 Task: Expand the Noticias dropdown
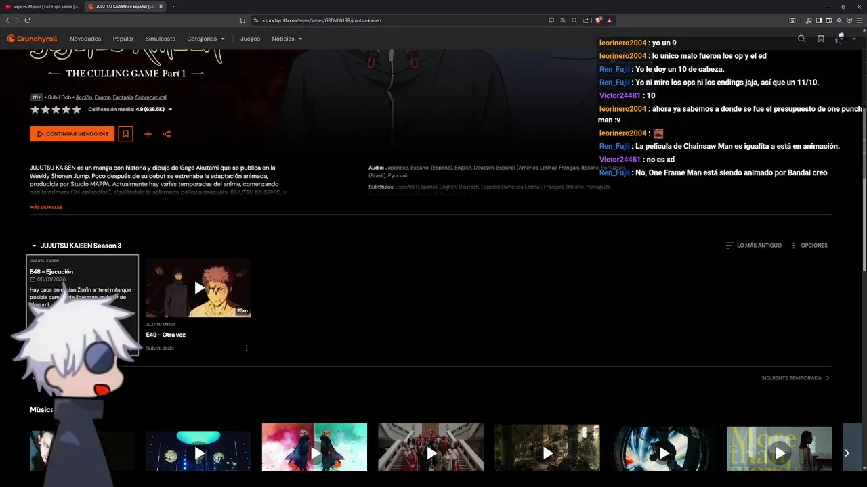pos(287,39)
